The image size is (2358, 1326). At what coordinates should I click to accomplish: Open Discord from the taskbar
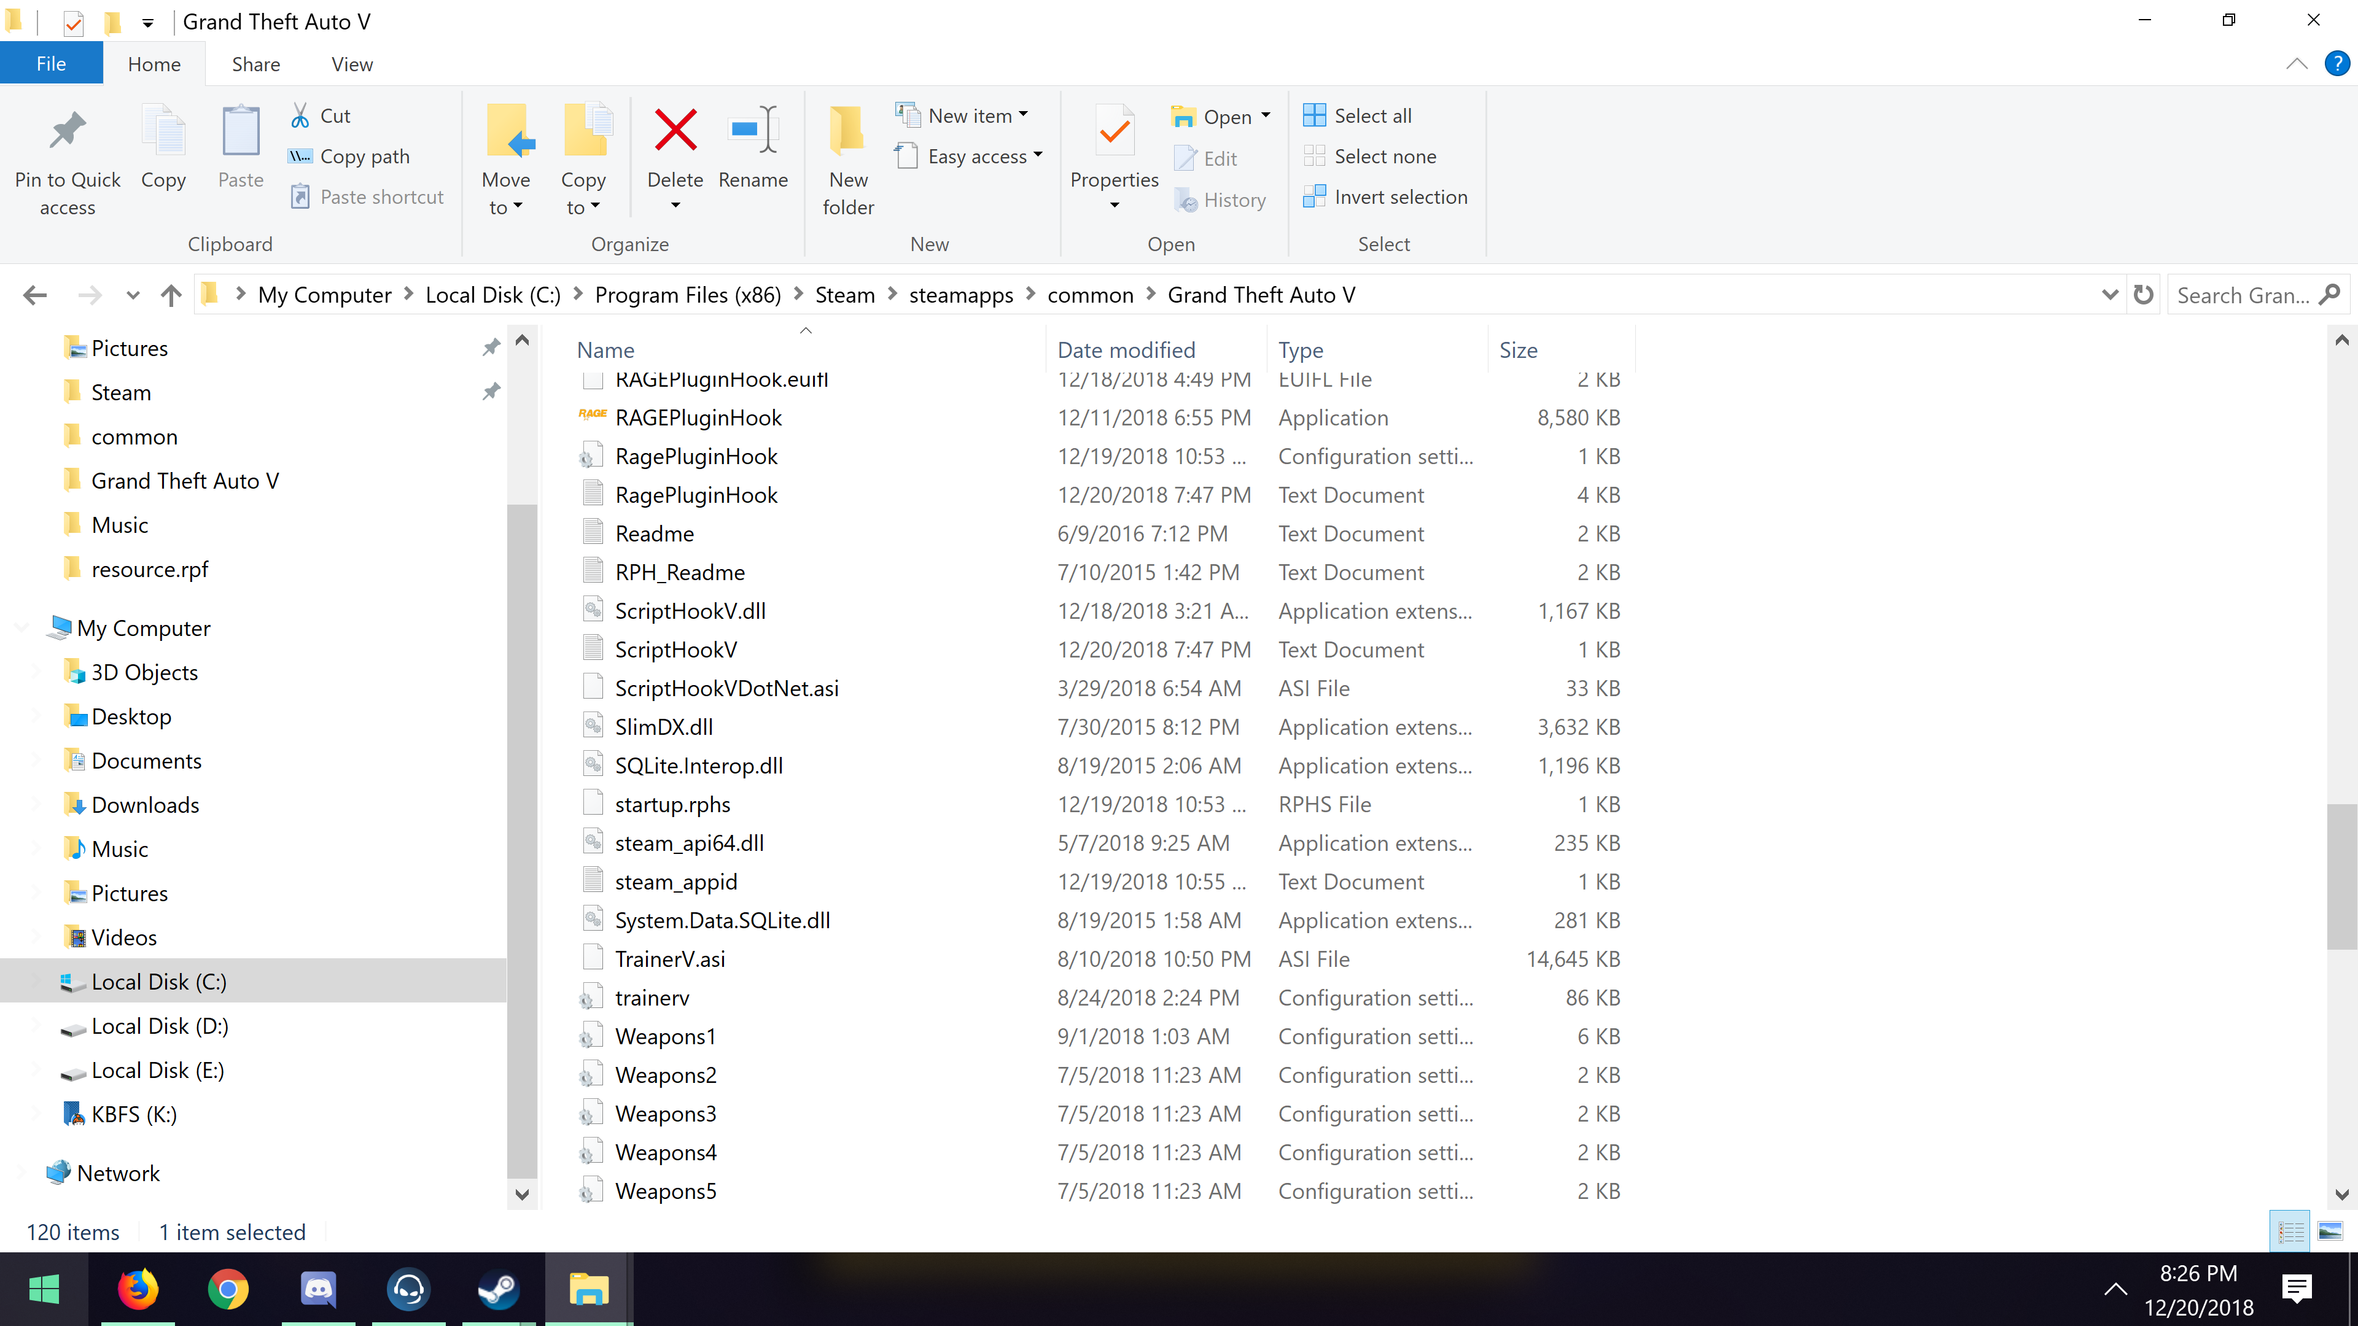(x=317, y=1289)
